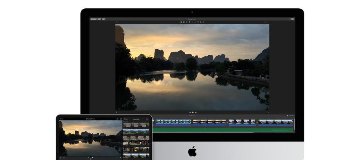Open the clip info icon in adjustments bar

point(203,22)
